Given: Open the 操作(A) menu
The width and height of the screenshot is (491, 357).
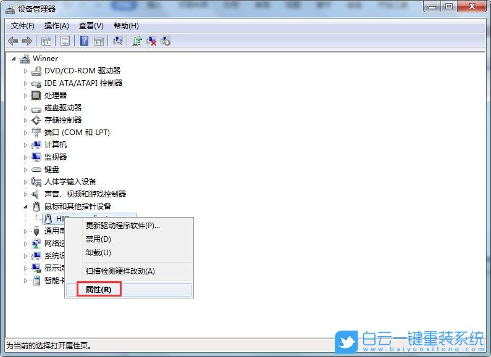Looking at the screenshot, I should coord(56,26).
